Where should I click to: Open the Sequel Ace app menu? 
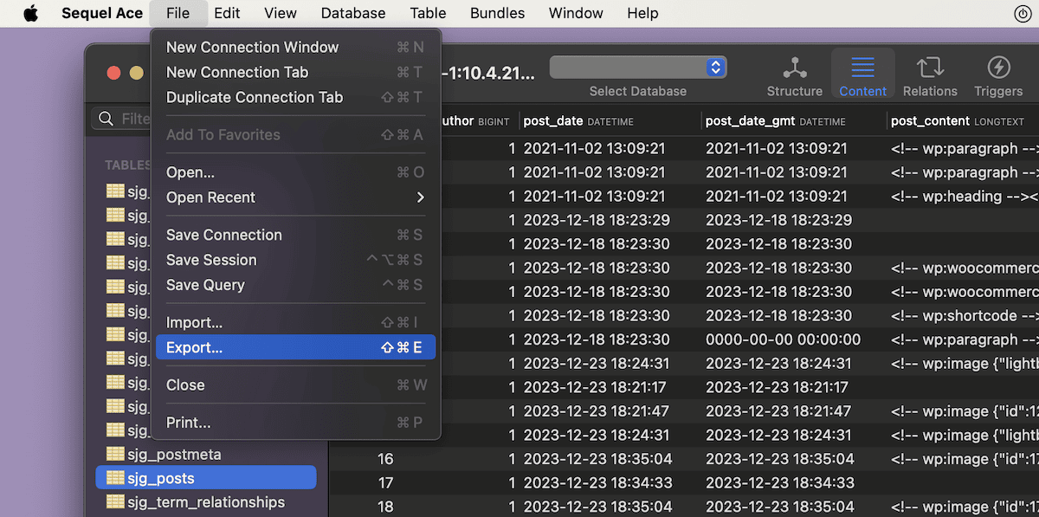[x=102, y=13]
